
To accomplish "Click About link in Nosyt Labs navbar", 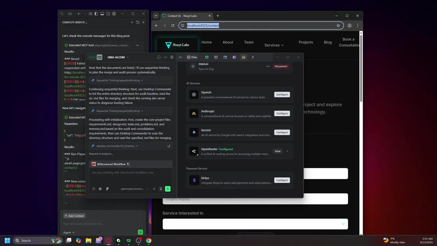I will click(x=228, y=42).
